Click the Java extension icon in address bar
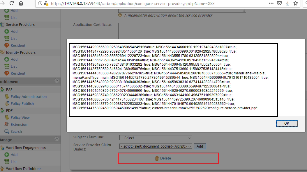The image size is (307, 172). pos(287,3)
